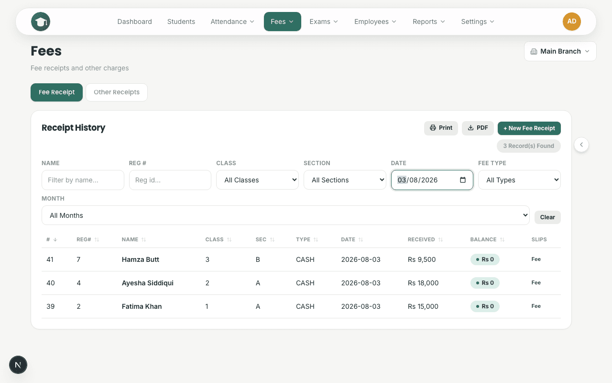The image size is (612, 383).
Task: Expand the Employees nav menu
Action: click(375, 22)
